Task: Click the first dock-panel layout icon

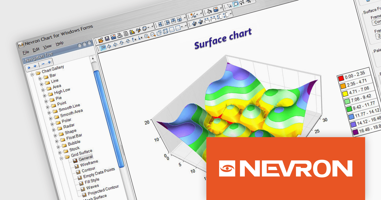Action: [160, 24]
